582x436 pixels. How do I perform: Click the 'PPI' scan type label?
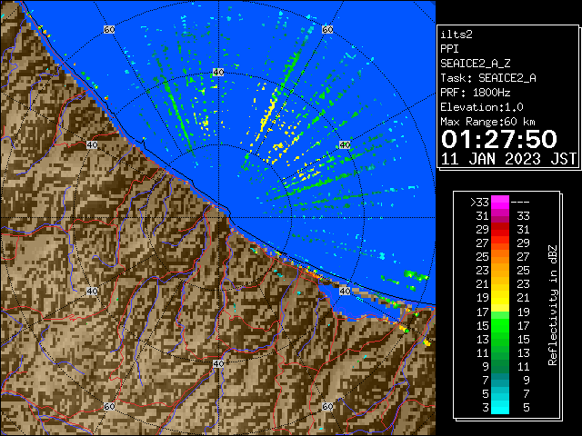click(449, 49)
